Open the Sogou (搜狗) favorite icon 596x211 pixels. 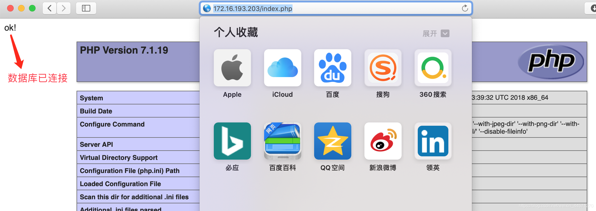tap(383, 68)
